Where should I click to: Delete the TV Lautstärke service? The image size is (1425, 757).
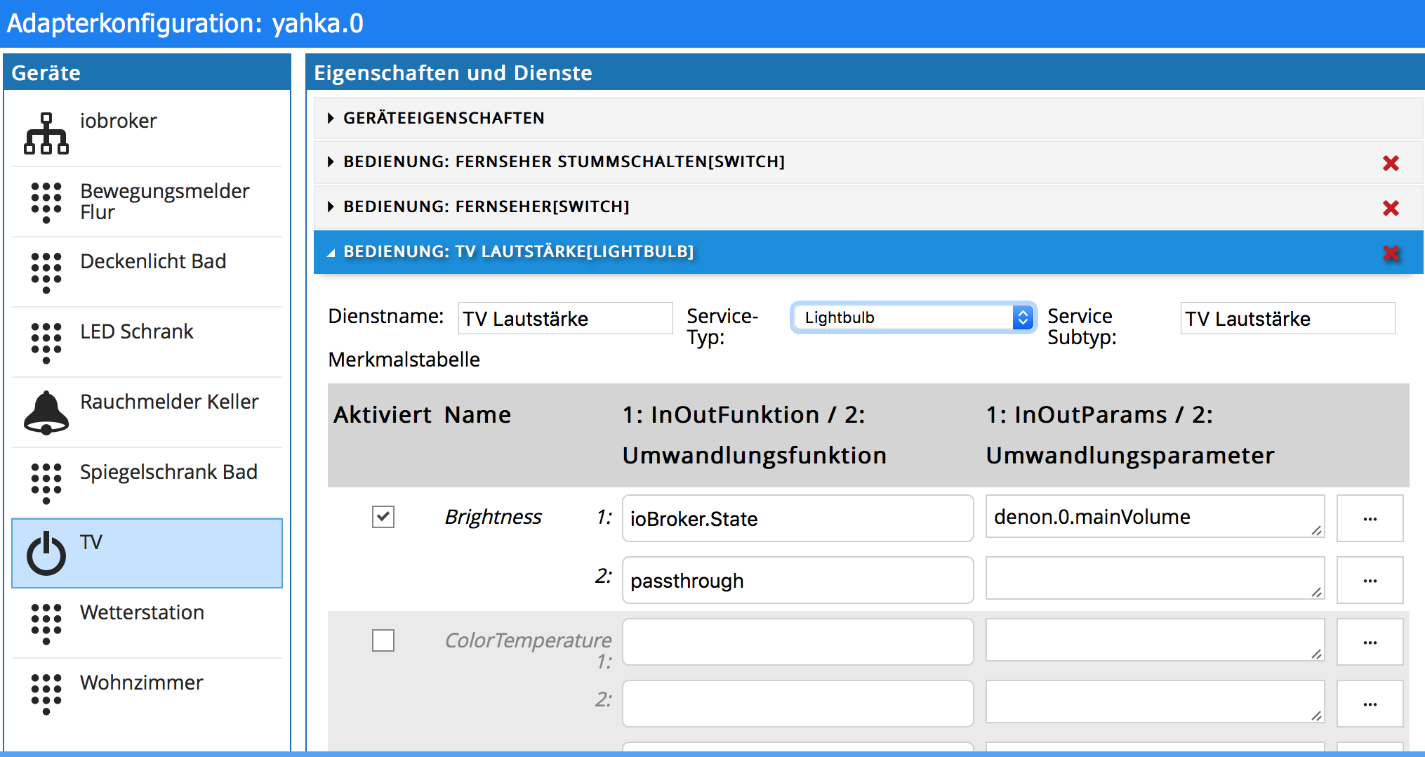pyautogui.click(x=1391, y=253)
